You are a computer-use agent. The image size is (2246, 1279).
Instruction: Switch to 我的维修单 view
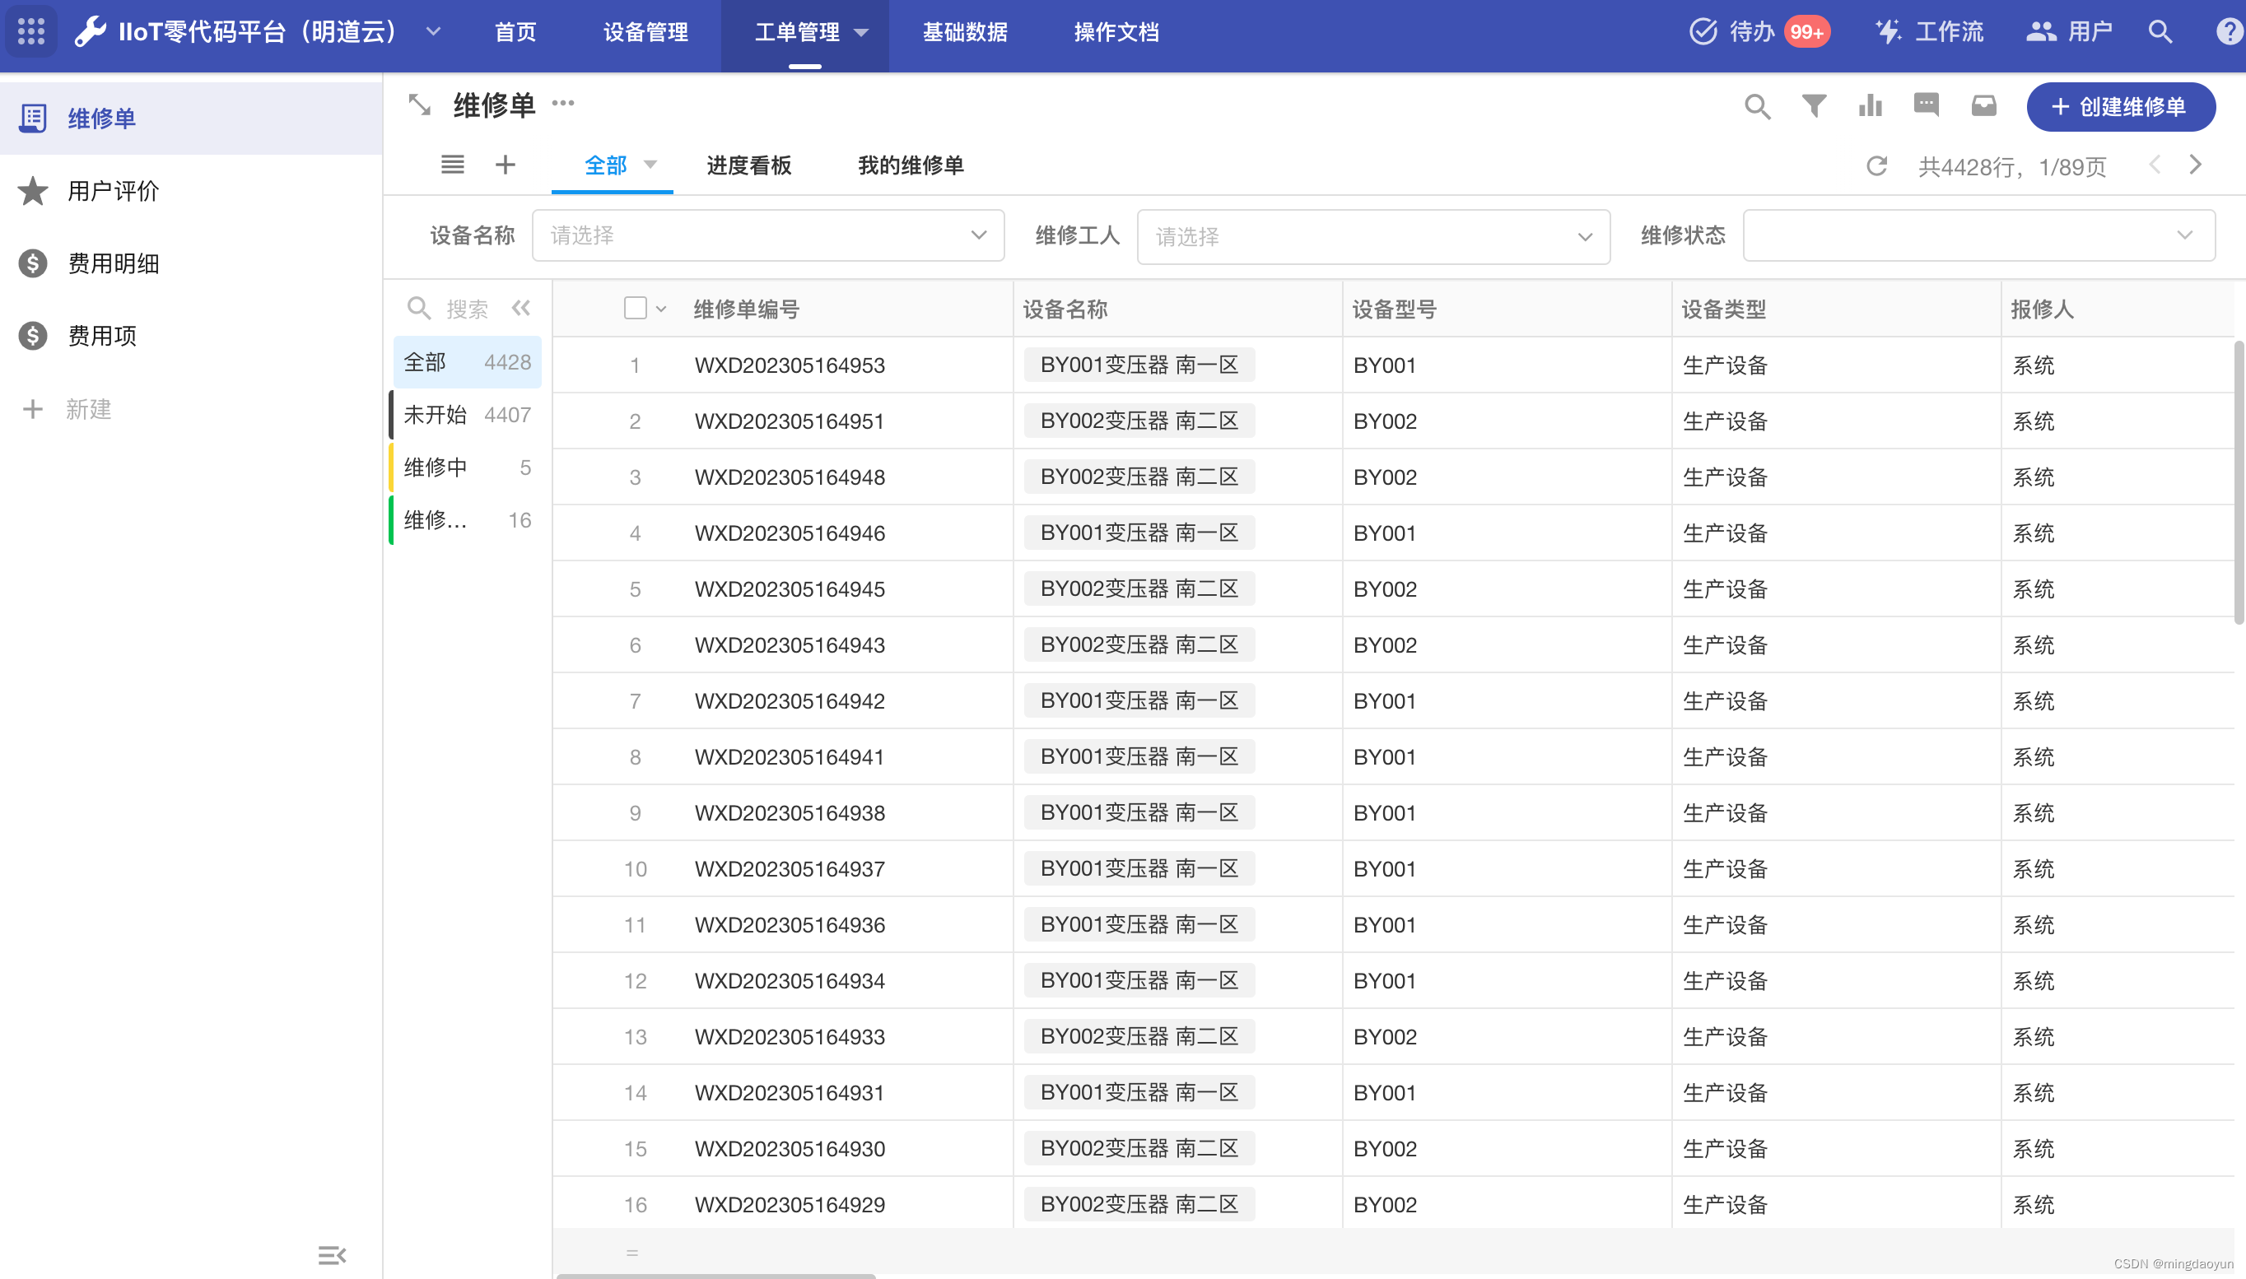[911, 165]
